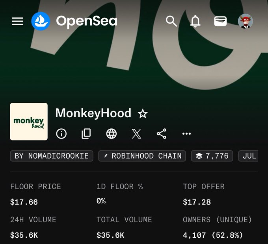Click the FLOOR PRICE label
This screenshot has width=268, height=244.
(x=35, y=187)
